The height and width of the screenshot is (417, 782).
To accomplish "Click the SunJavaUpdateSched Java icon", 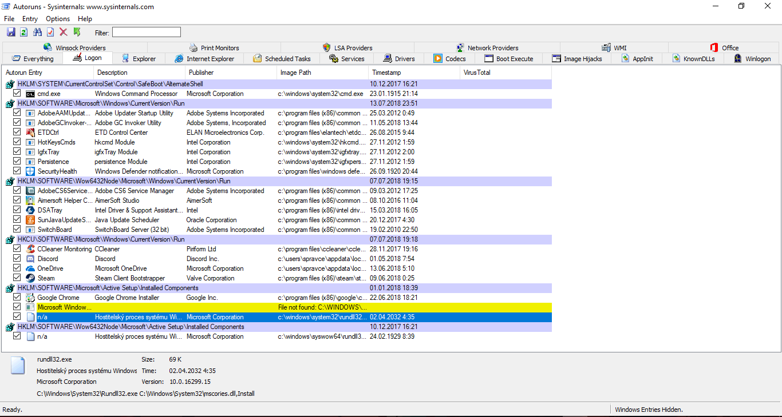I will point(30,220).
